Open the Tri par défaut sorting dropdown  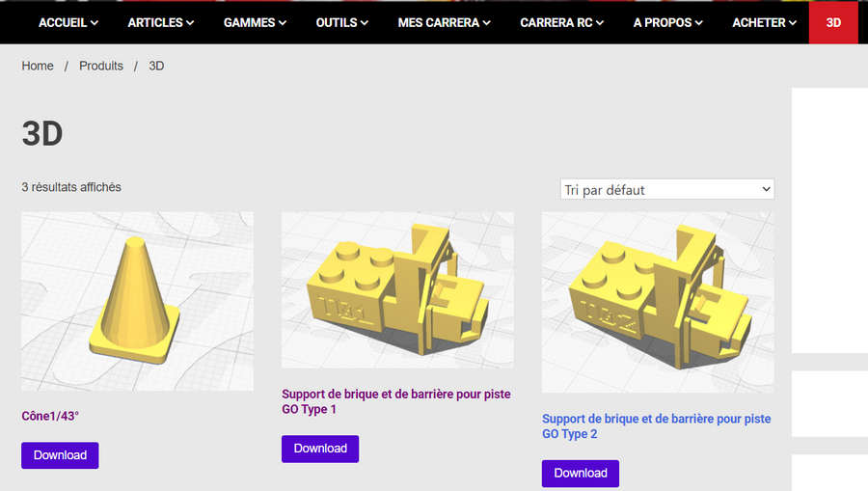point(667,189)
